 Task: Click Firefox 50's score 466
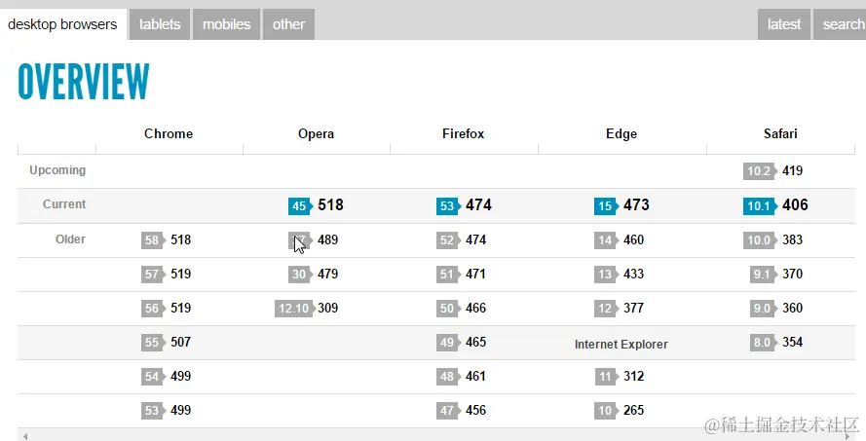point(475,308)
